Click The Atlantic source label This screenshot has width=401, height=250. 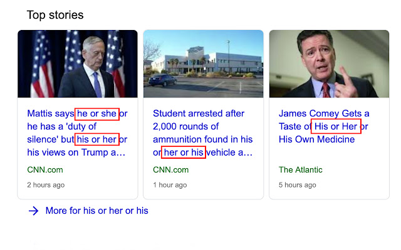[301, 170]
